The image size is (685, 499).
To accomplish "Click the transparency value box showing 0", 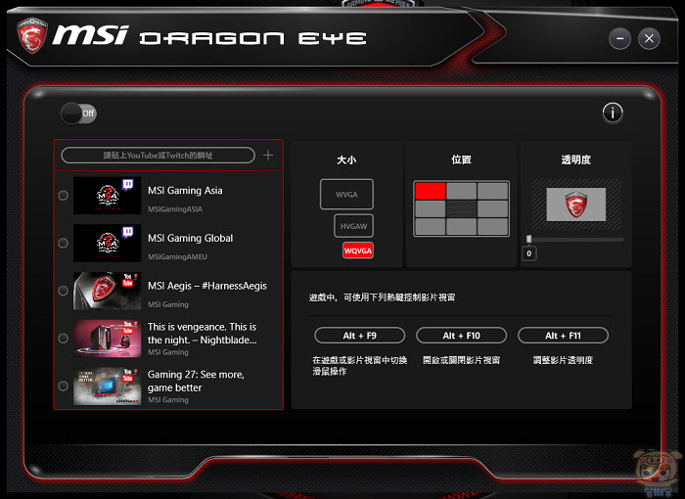I will (529, 253).
